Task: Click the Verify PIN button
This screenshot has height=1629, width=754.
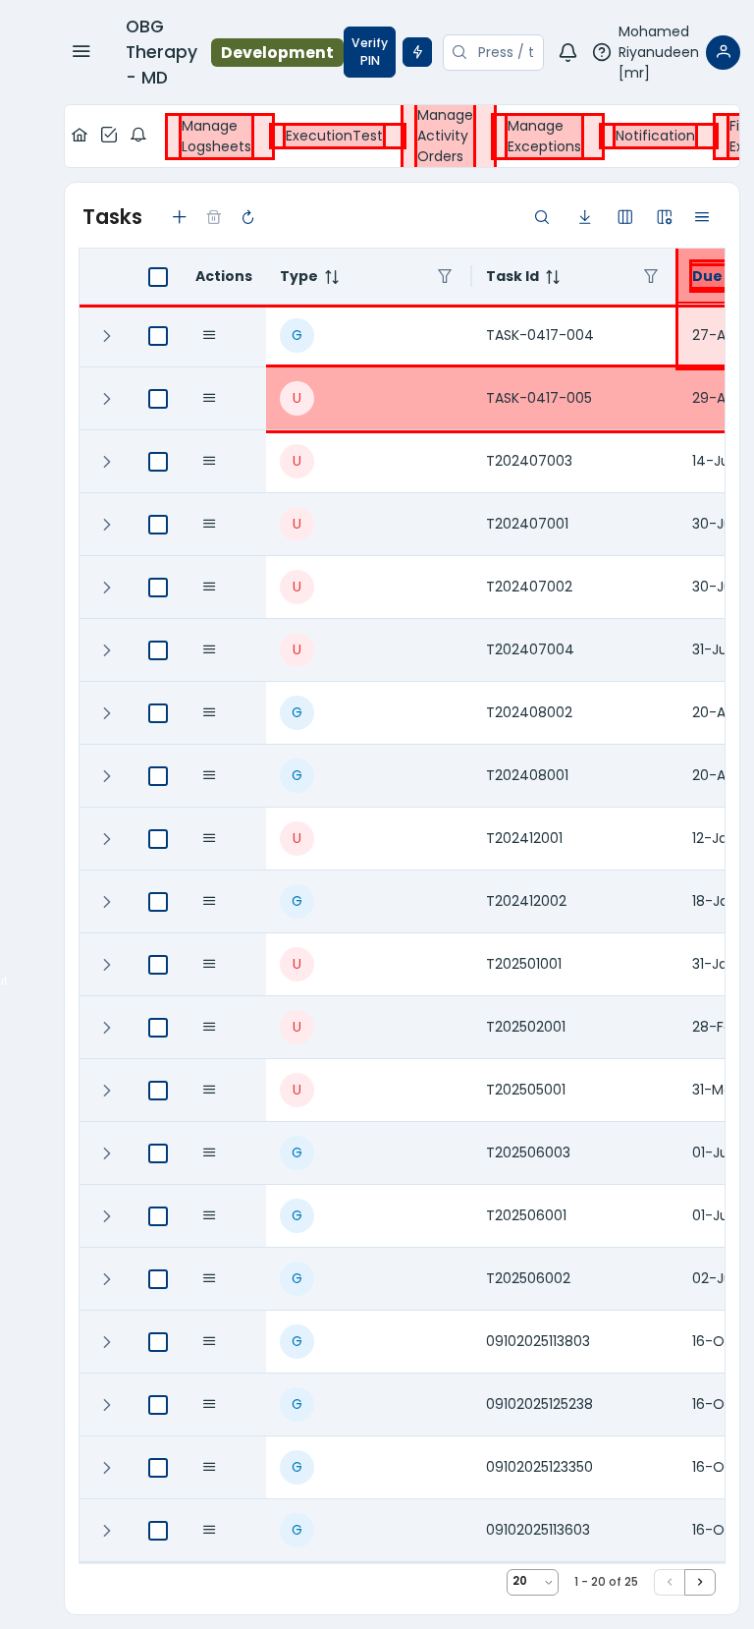Action: [x=369, y=52]
